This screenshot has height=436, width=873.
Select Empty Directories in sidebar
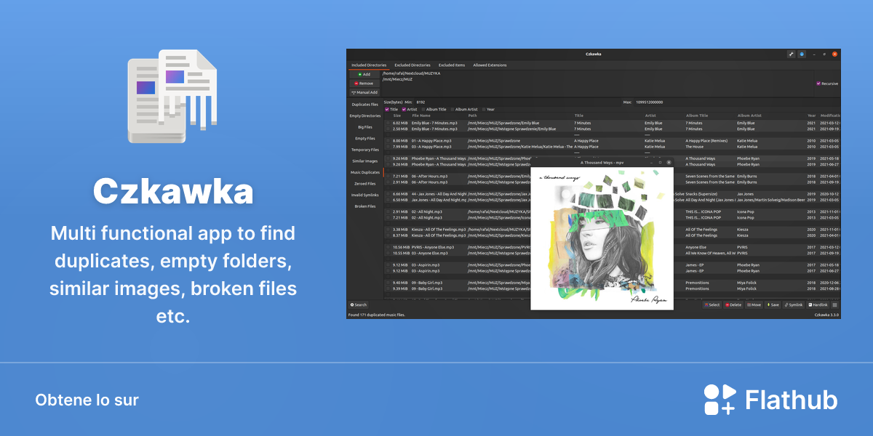[x=364, y=116]
